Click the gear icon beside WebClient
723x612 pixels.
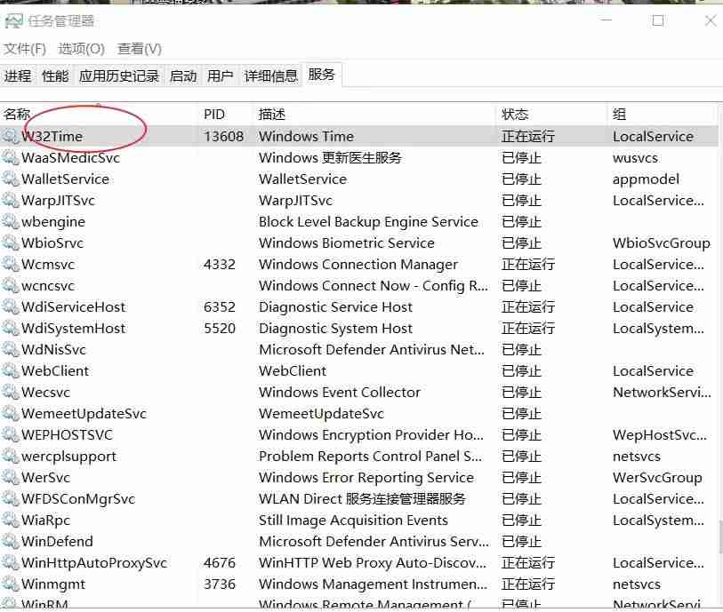tap(10, 370)
